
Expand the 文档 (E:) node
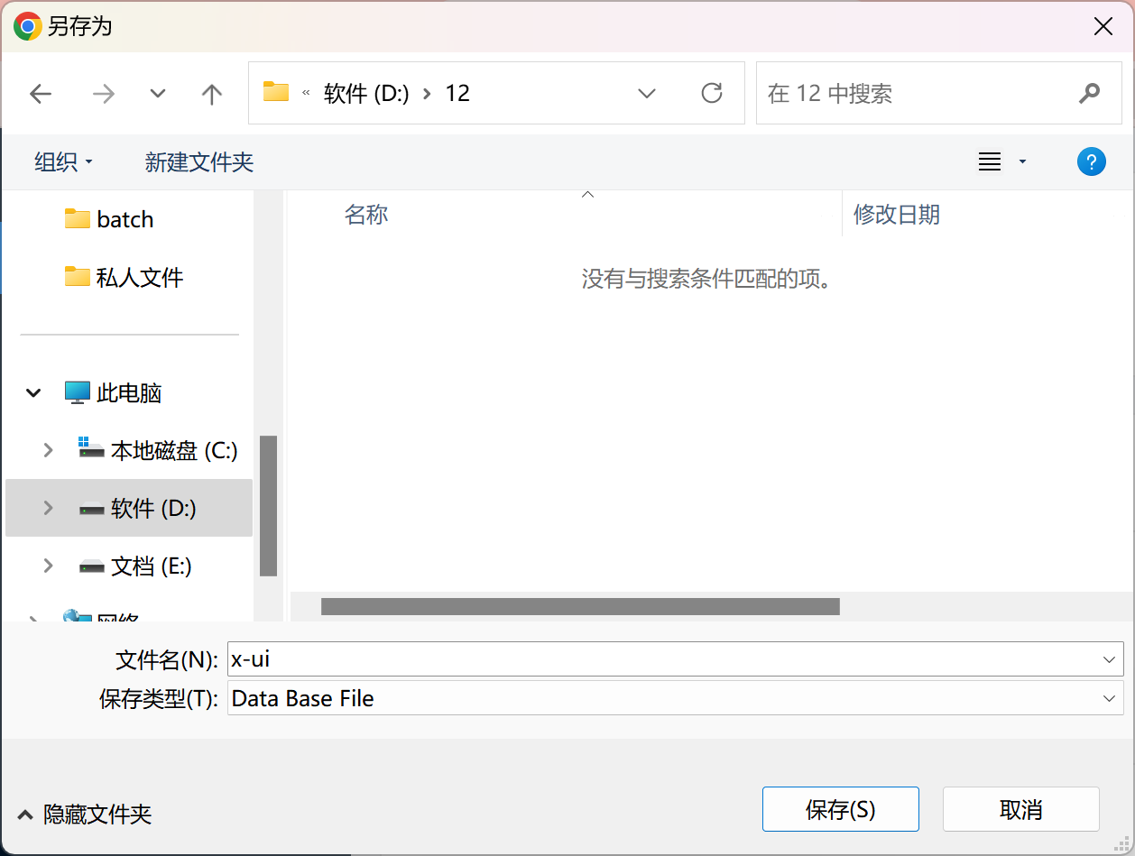(48, 566)
